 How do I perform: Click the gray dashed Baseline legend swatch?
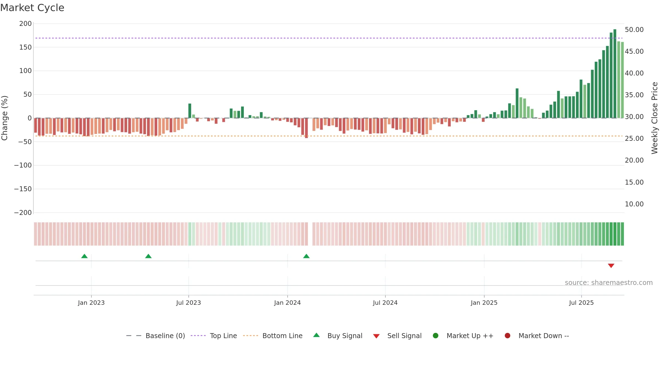[134, 336]
